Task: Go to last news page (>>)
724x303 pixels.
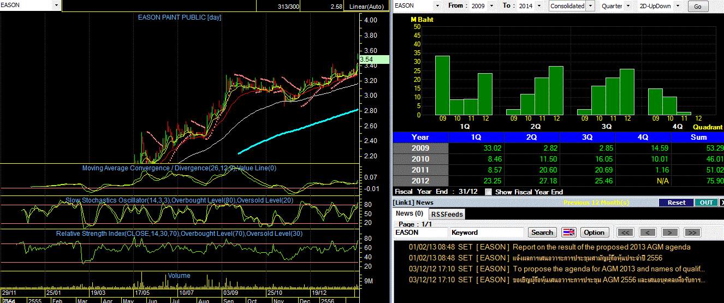Action: click(x=692, y=232)
